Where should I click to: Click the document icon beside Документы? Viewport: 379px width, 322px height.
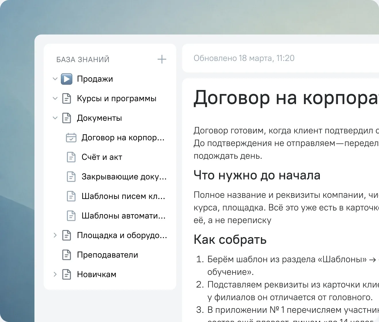67,118
